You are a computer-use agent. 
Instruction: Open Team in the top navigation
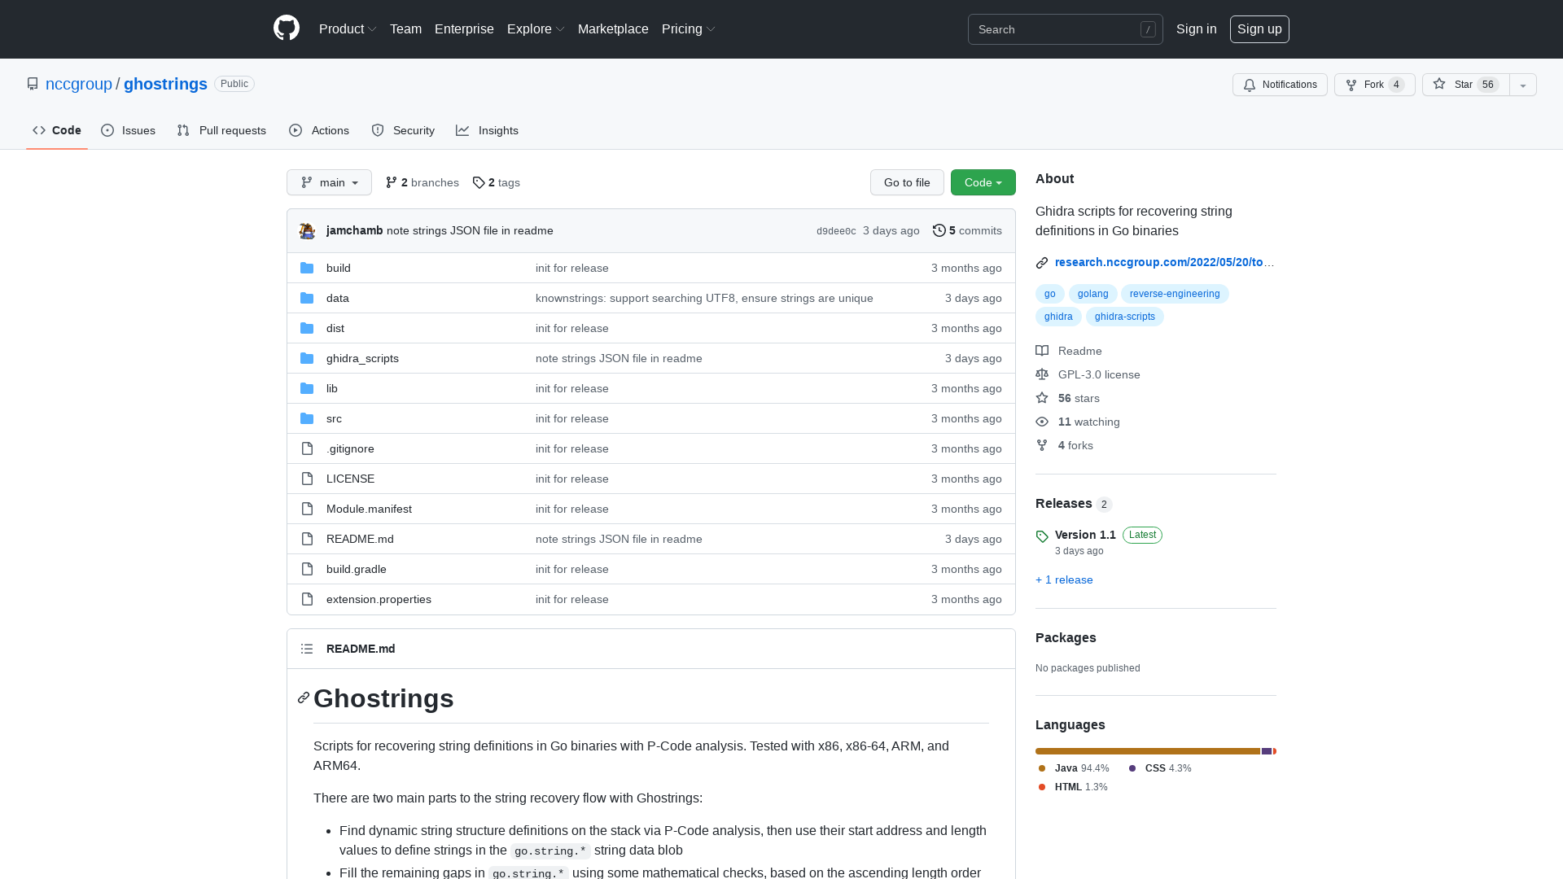tap(405, 28)
